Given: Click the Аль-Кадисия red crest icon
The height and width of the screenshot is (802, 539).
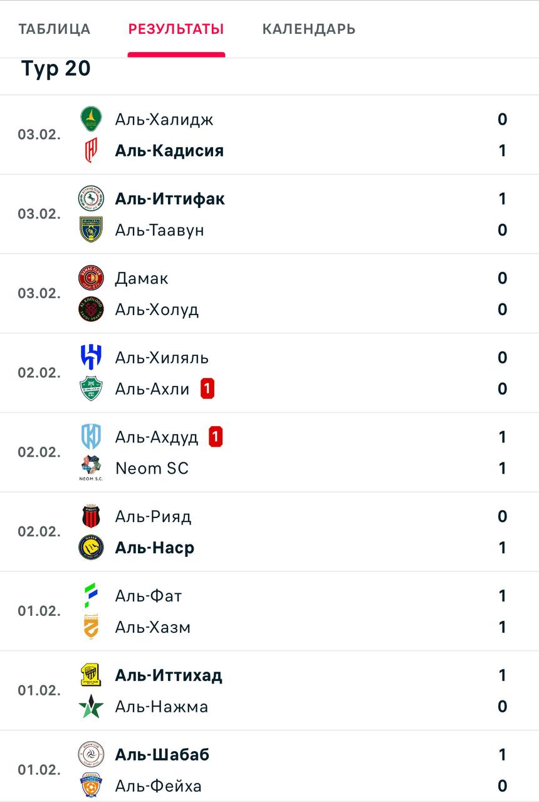Looking at the screenshot, I should [91, 151].
